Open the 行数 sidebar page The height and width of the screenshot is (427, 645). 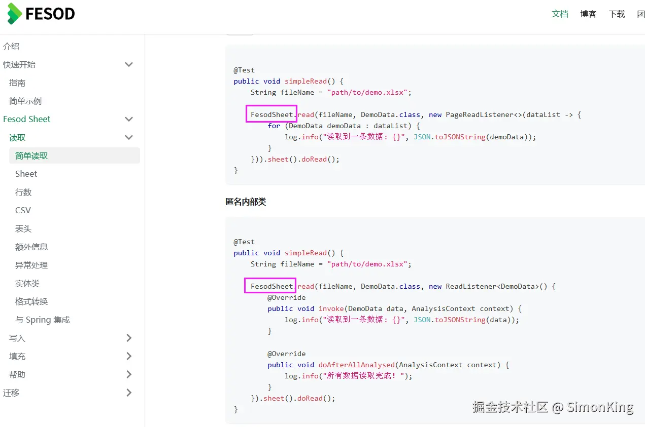click(23, 192)
